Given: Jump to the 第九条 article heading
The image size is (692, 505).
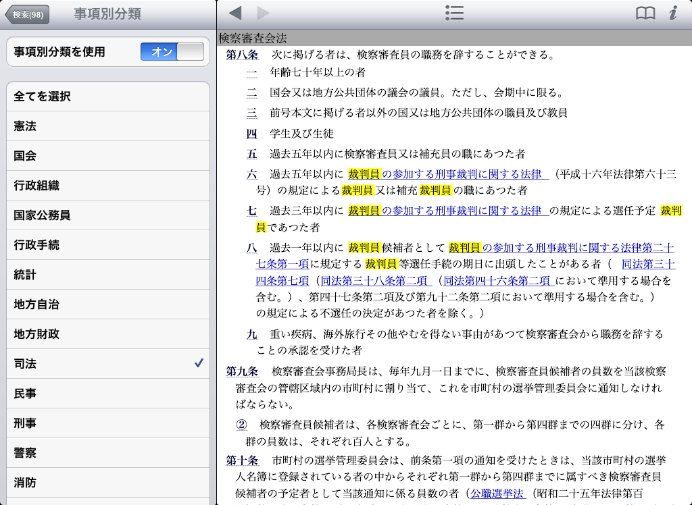Looking at the screenshot, I should [242, 371].
